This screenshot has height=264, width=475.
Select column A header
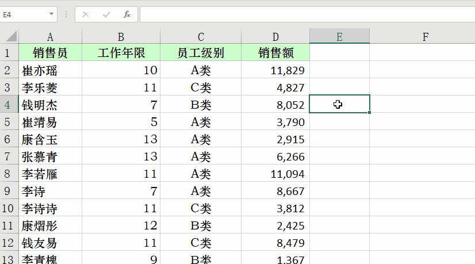tap(50, 37)
